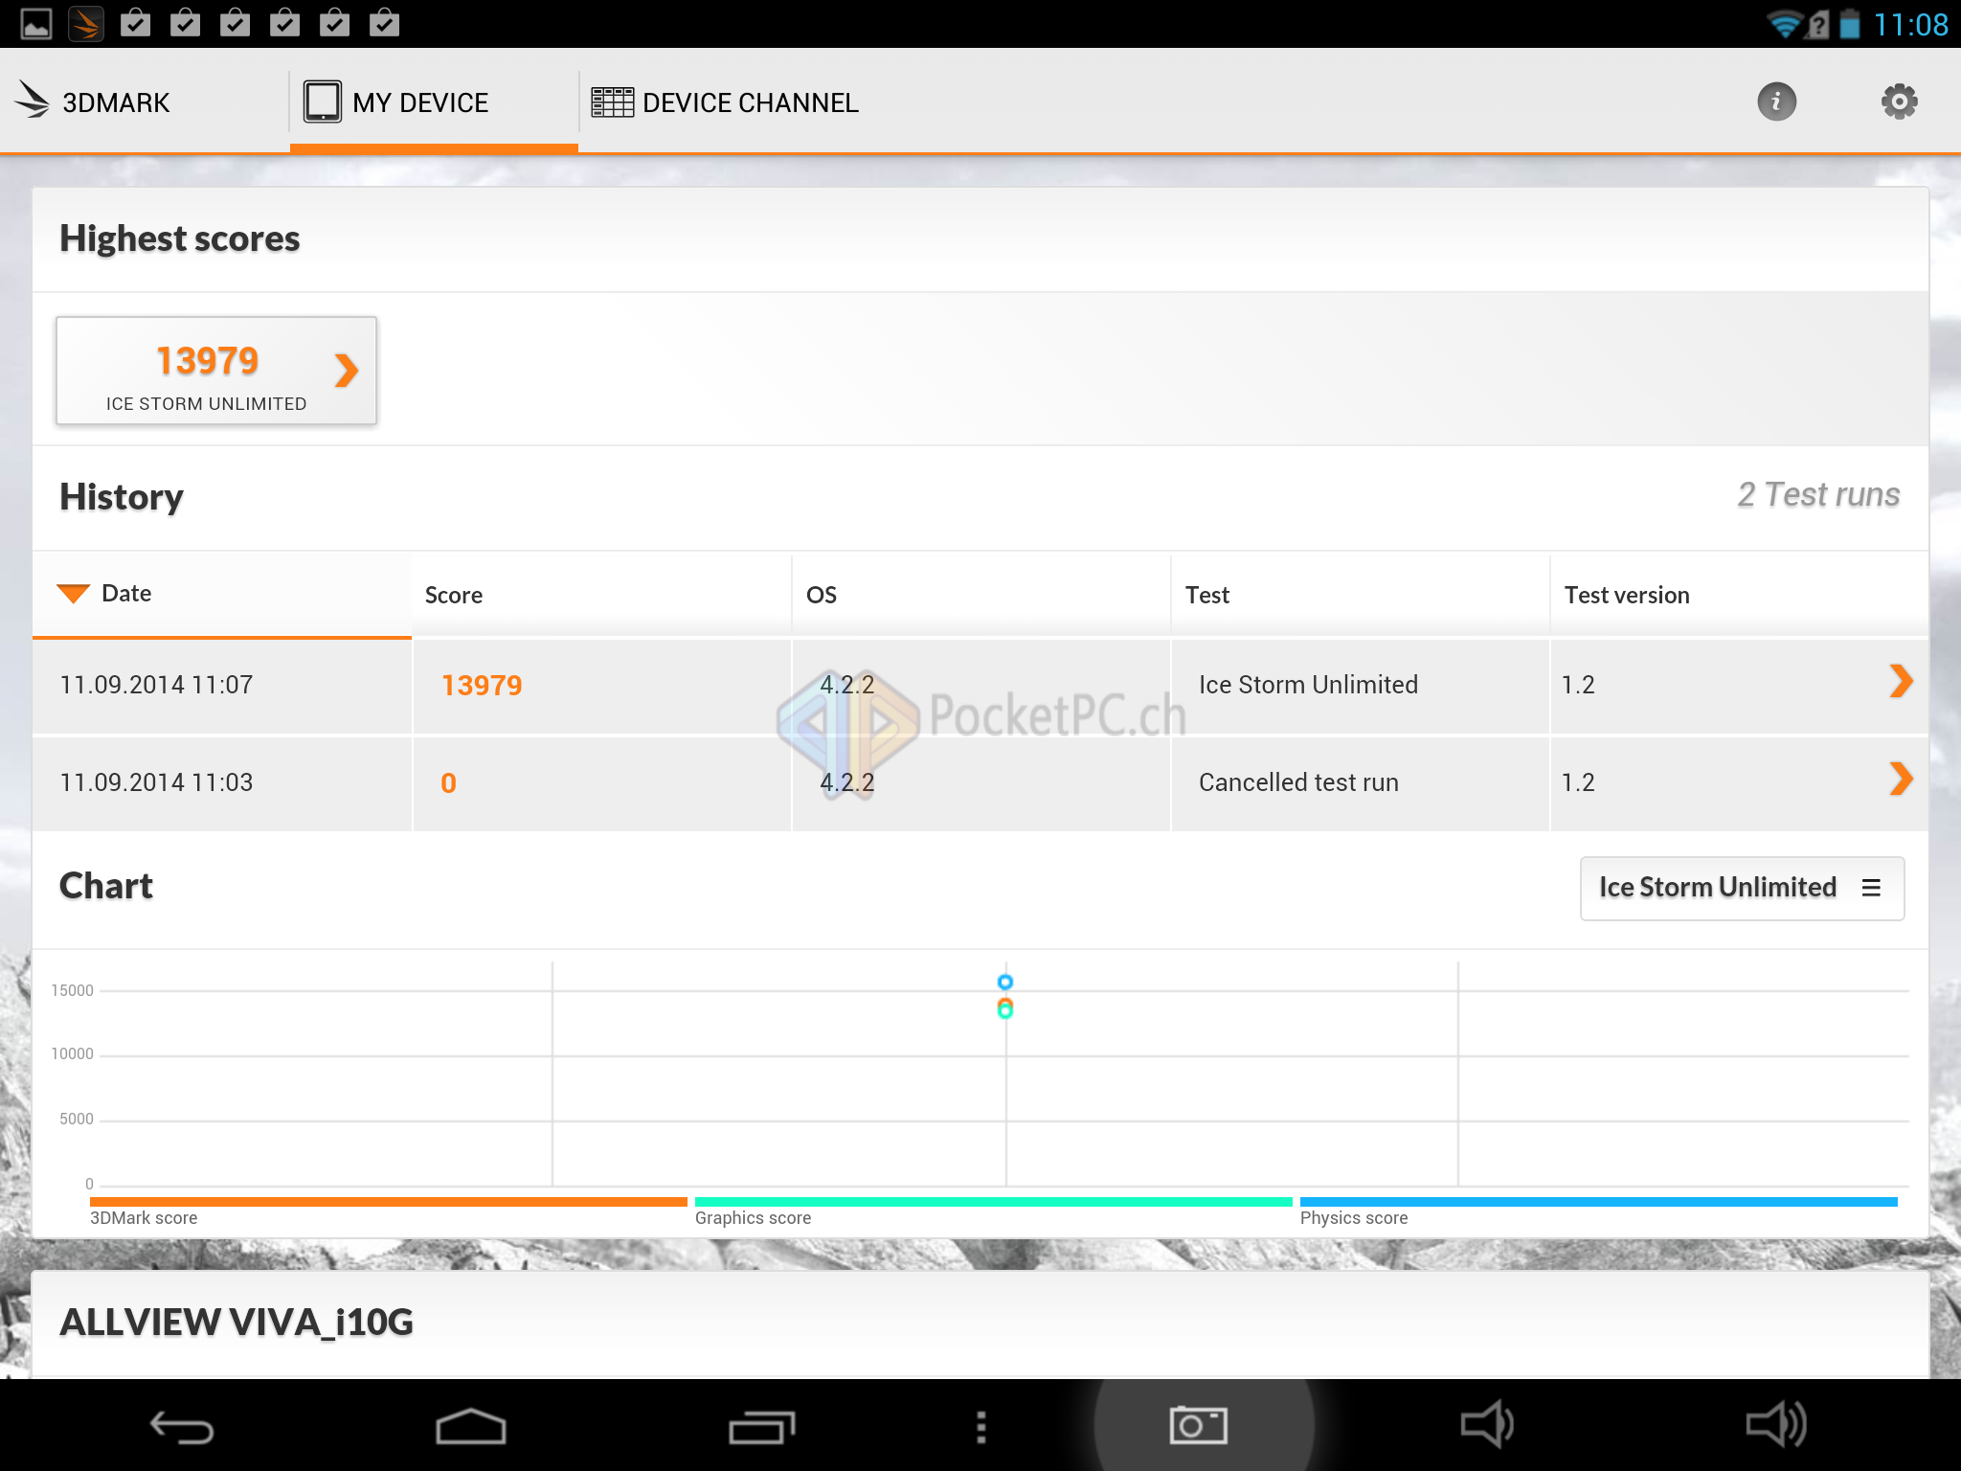
Task: Open settings gear icon
Action: (x=1899, y=102)
